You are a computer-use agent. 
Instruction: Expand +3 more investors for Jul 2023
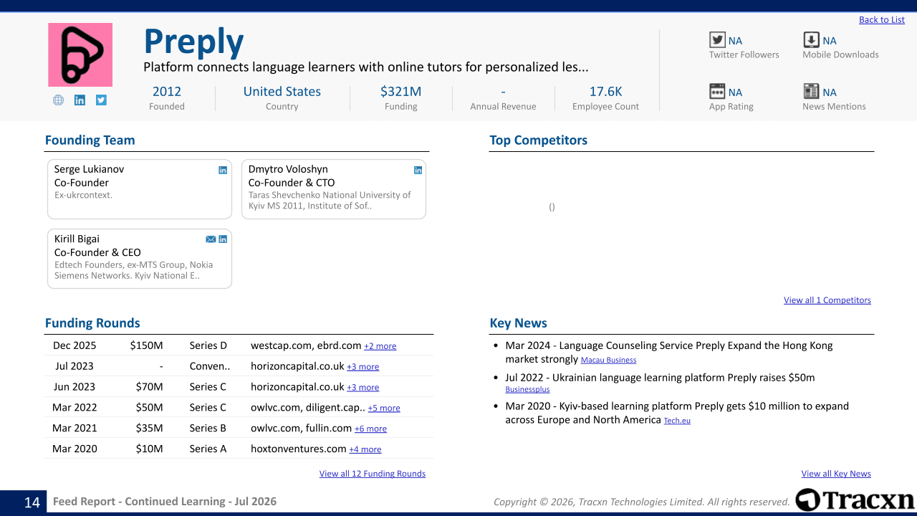[x=363, y=367]
